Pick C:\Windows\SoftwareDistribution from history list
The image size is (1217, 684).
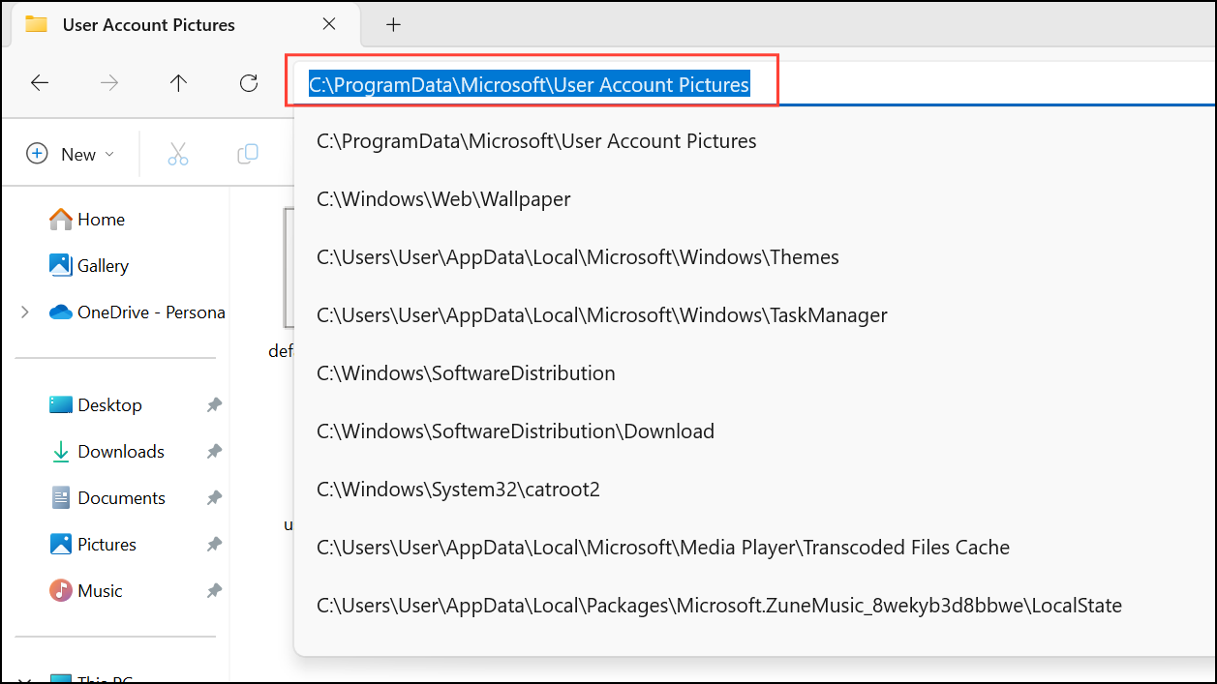pos(755,373)
